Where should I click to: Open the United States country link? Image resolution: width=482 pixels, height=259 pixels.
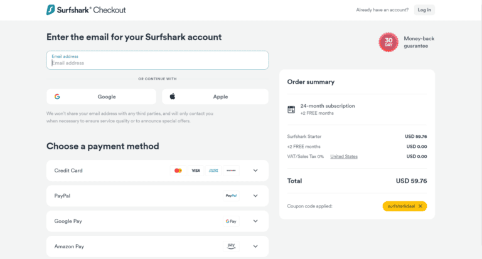344,157
